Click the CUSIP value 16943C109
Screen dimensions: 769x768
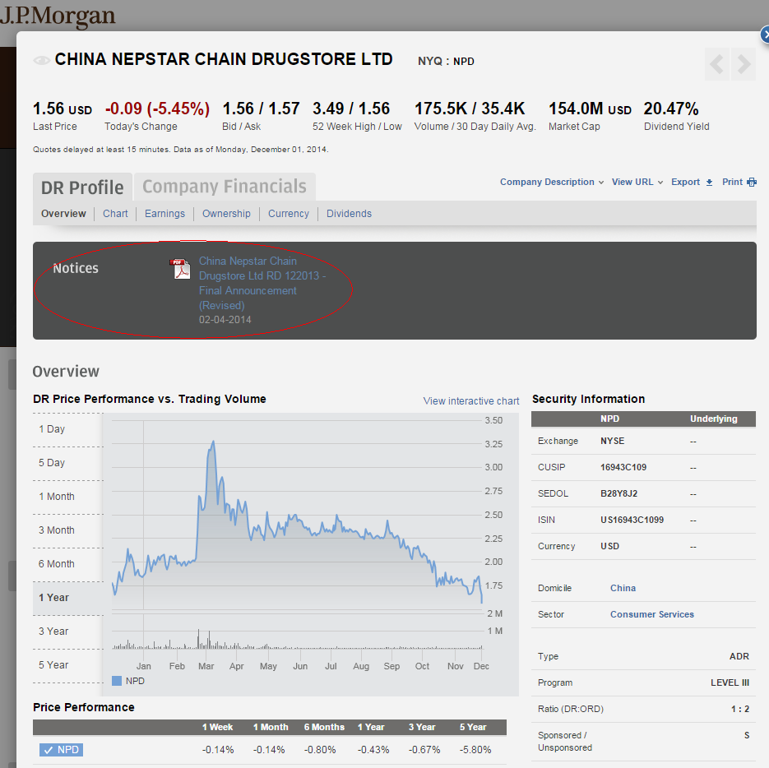coord(623,467)
